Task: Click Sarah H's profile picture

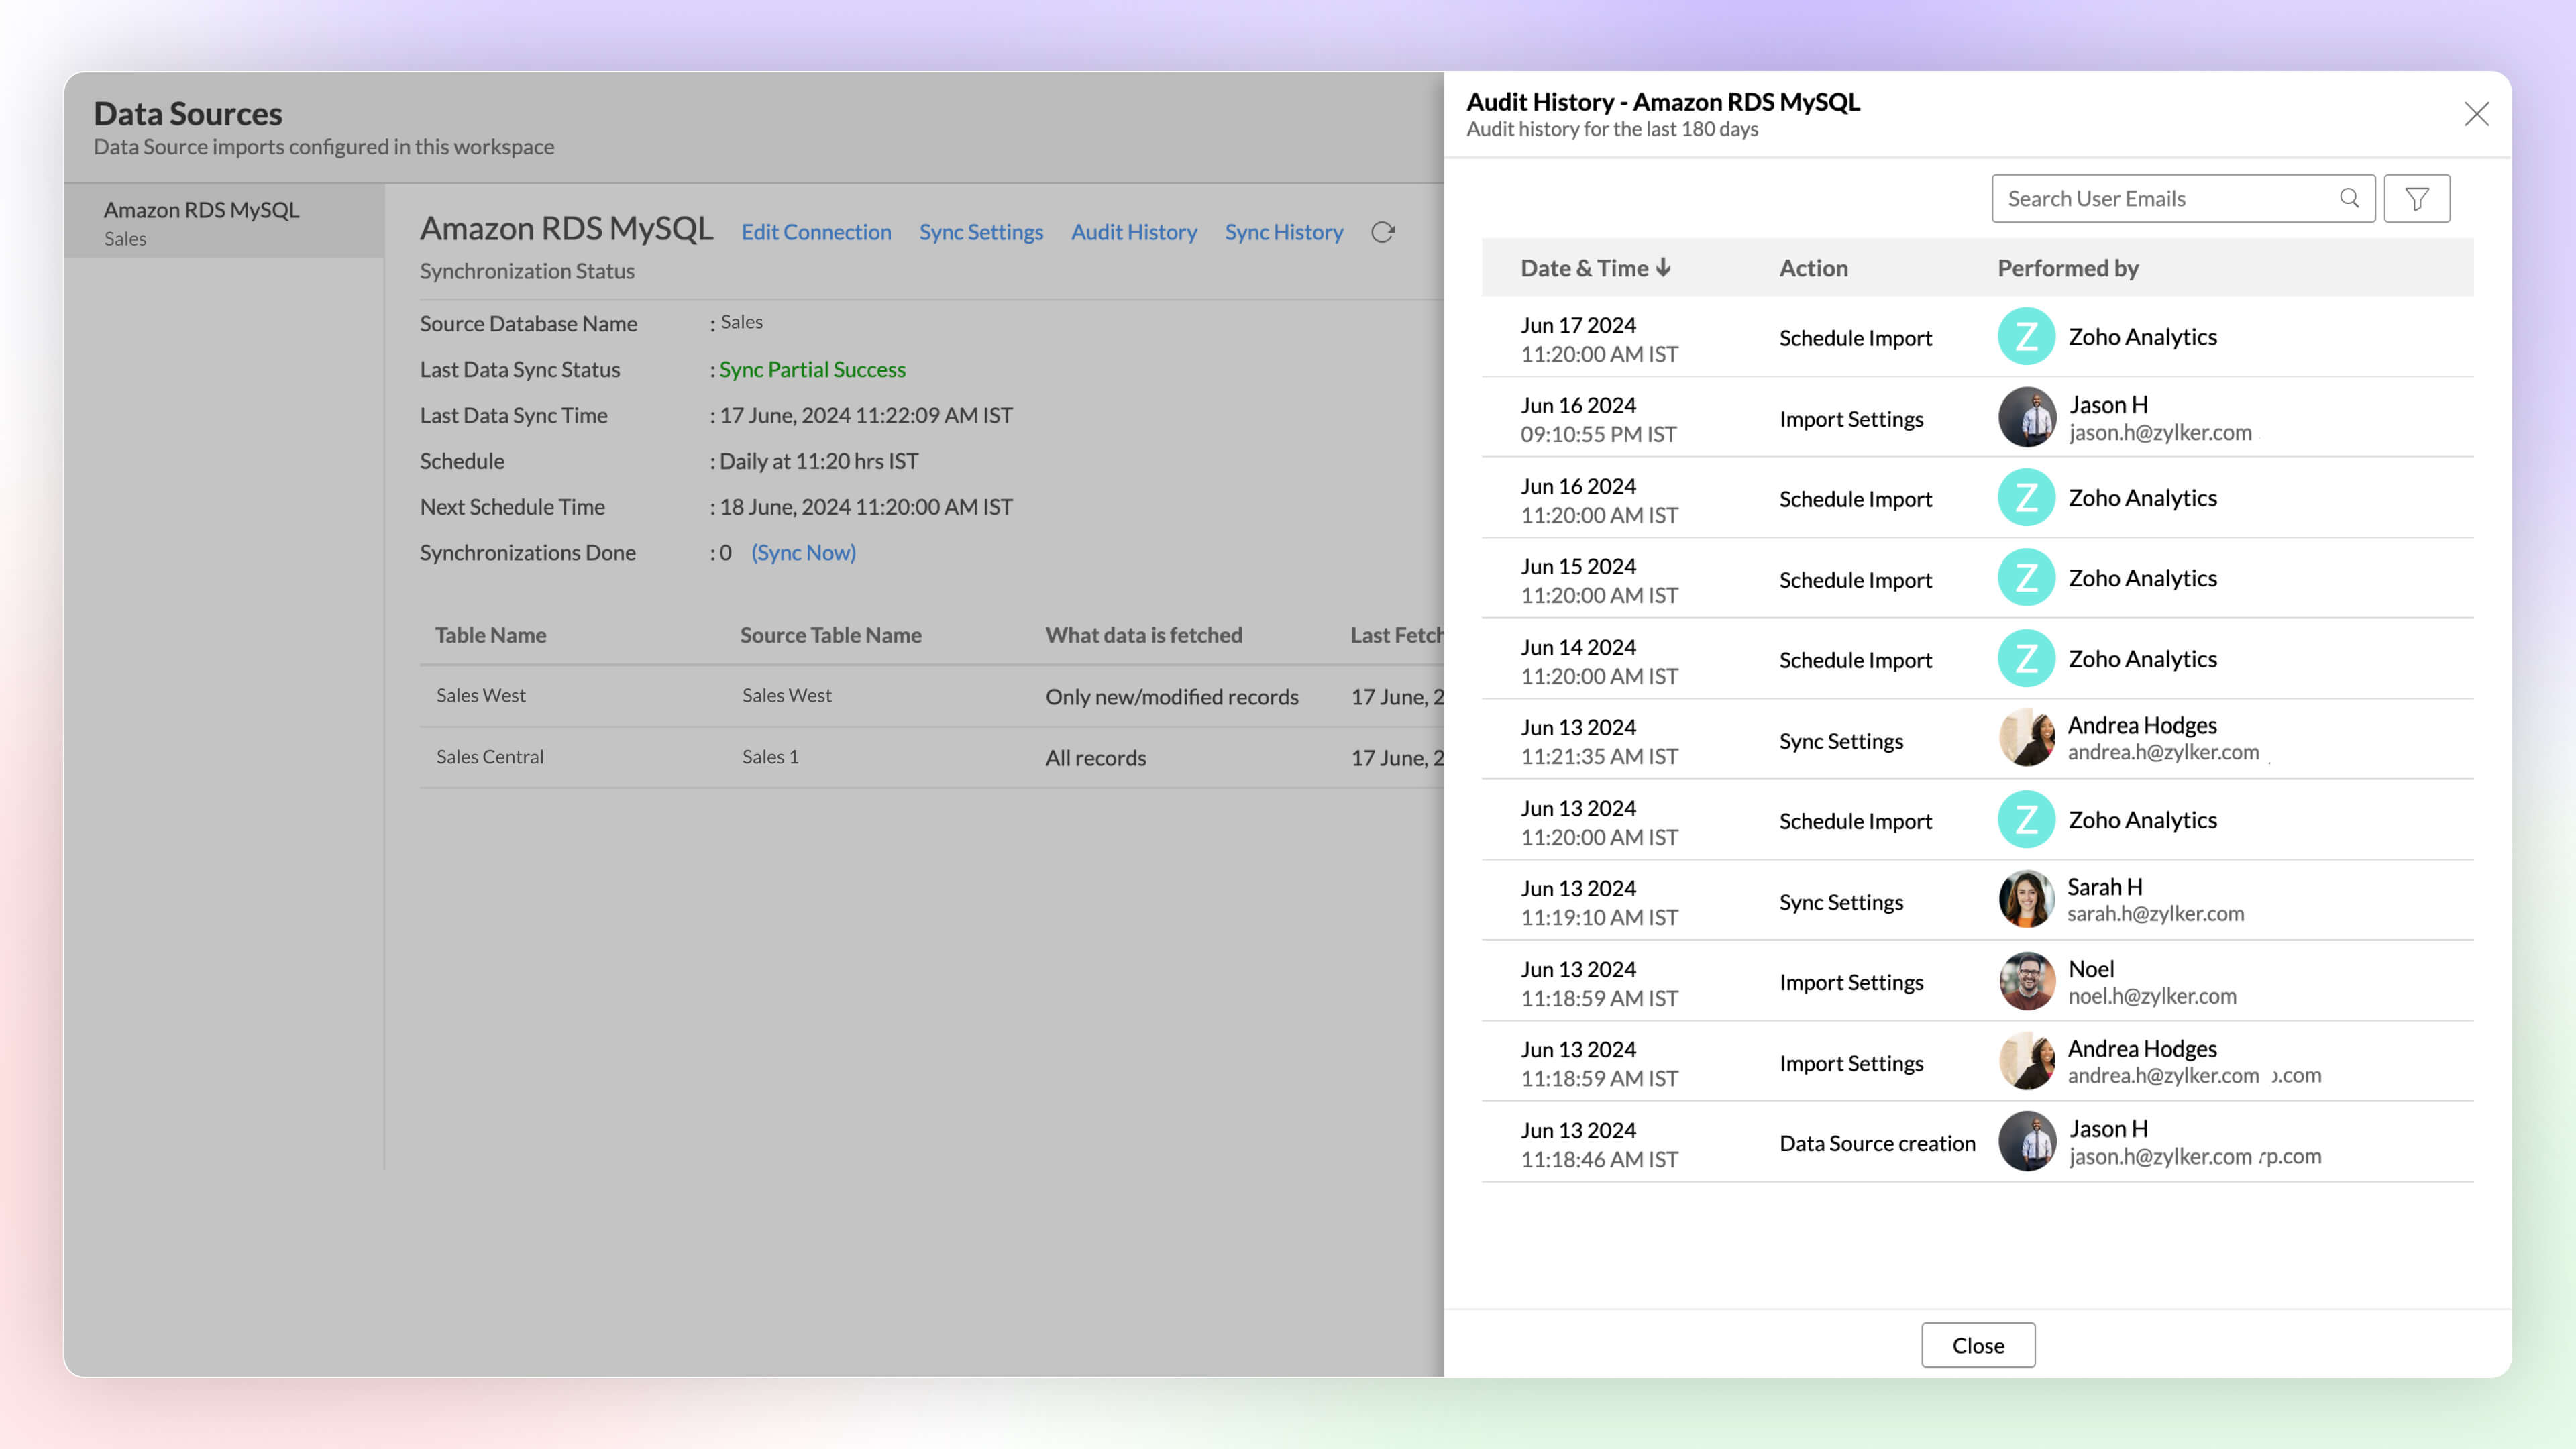Action: (x=2026, y=899)
